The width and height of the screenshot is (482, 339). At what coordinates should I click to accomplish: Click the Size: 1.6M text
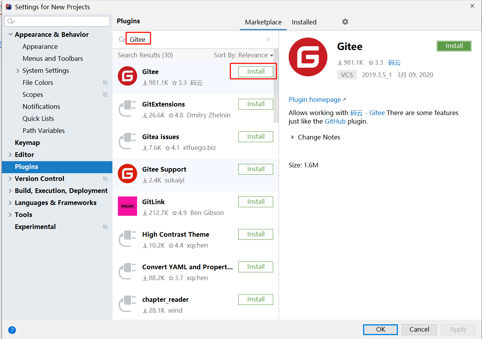(x=303, y=165)
